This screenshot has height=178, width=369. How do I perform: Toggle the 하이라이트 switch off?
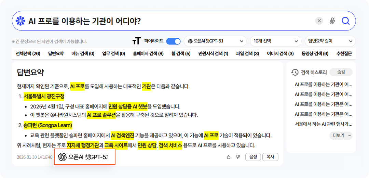173,41
